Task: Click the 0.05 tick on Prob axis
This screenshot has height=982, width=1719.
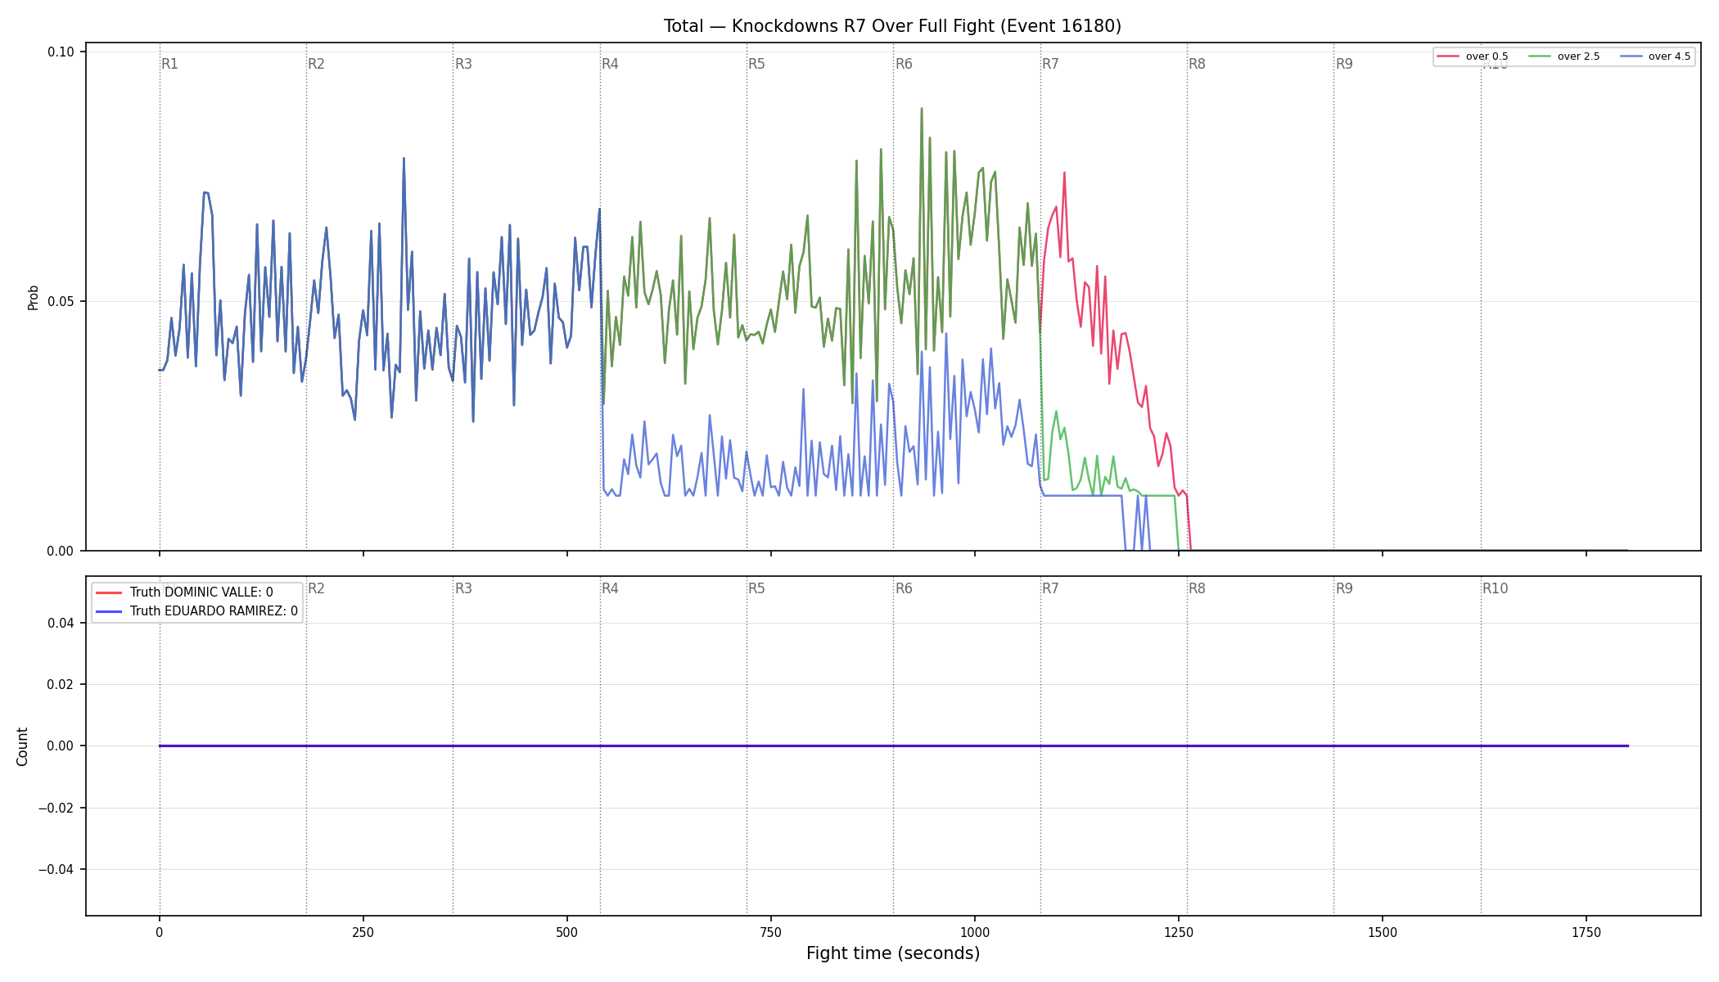Action: (x=61, y=301)
